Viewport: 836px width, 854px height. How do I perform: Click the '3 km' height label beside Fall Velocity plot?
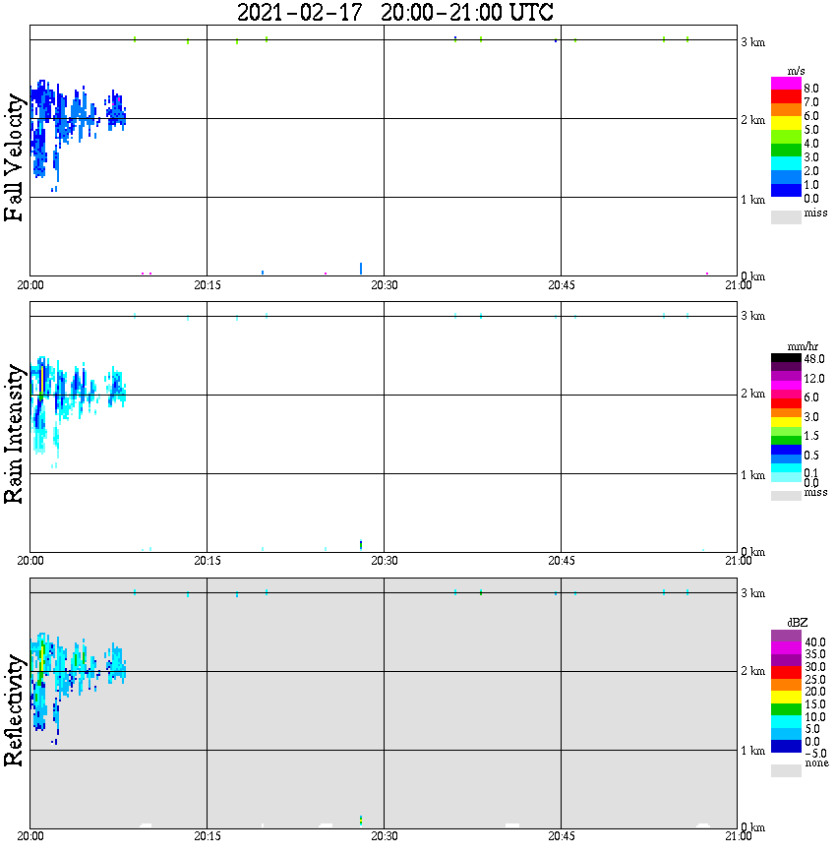(x=752, y=42)
